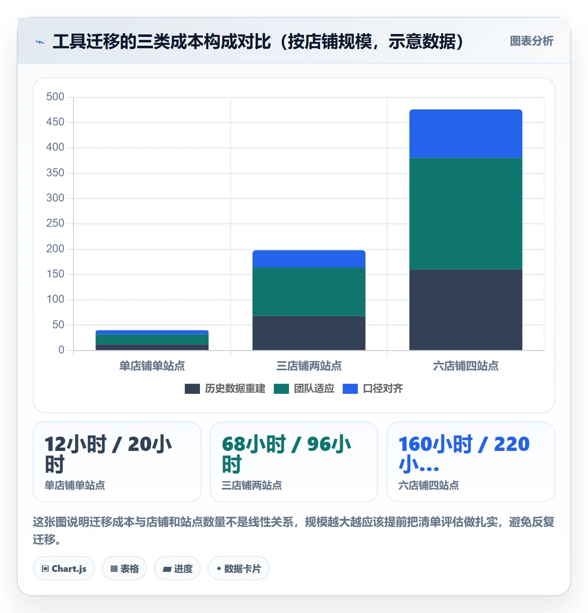Click the description paragraph starting 这张图说明

pos(294,531)
